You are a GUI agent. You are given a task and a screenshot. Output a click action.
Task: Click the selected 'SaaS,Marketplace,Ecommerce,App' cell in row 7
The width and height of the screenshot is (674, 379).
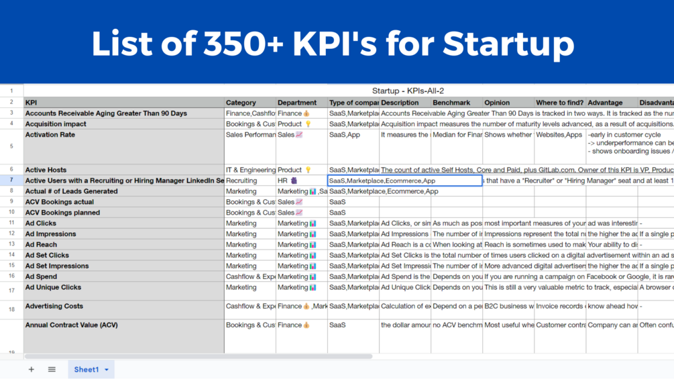pos(405,180)
